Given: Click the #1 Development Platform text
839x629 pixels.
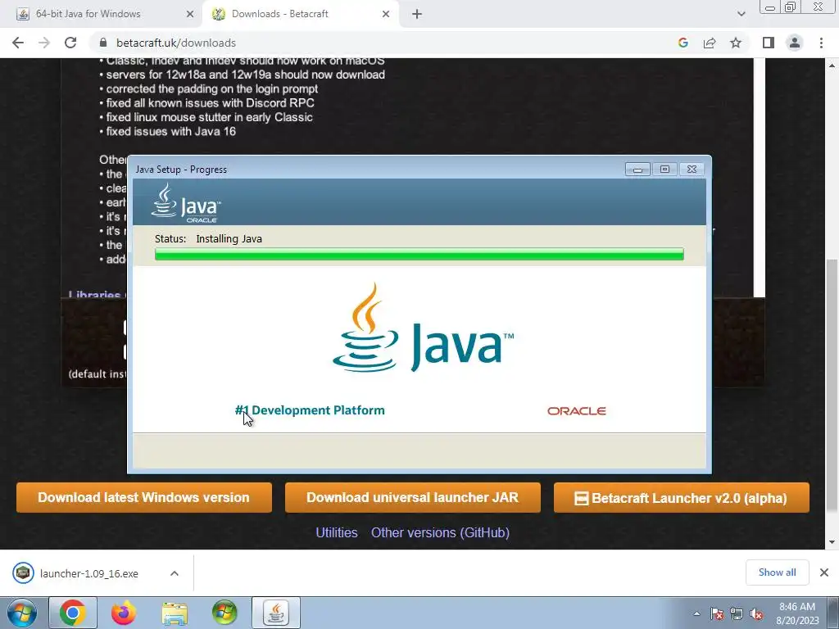Looking at the screenshot, I should tap(310, 410).
